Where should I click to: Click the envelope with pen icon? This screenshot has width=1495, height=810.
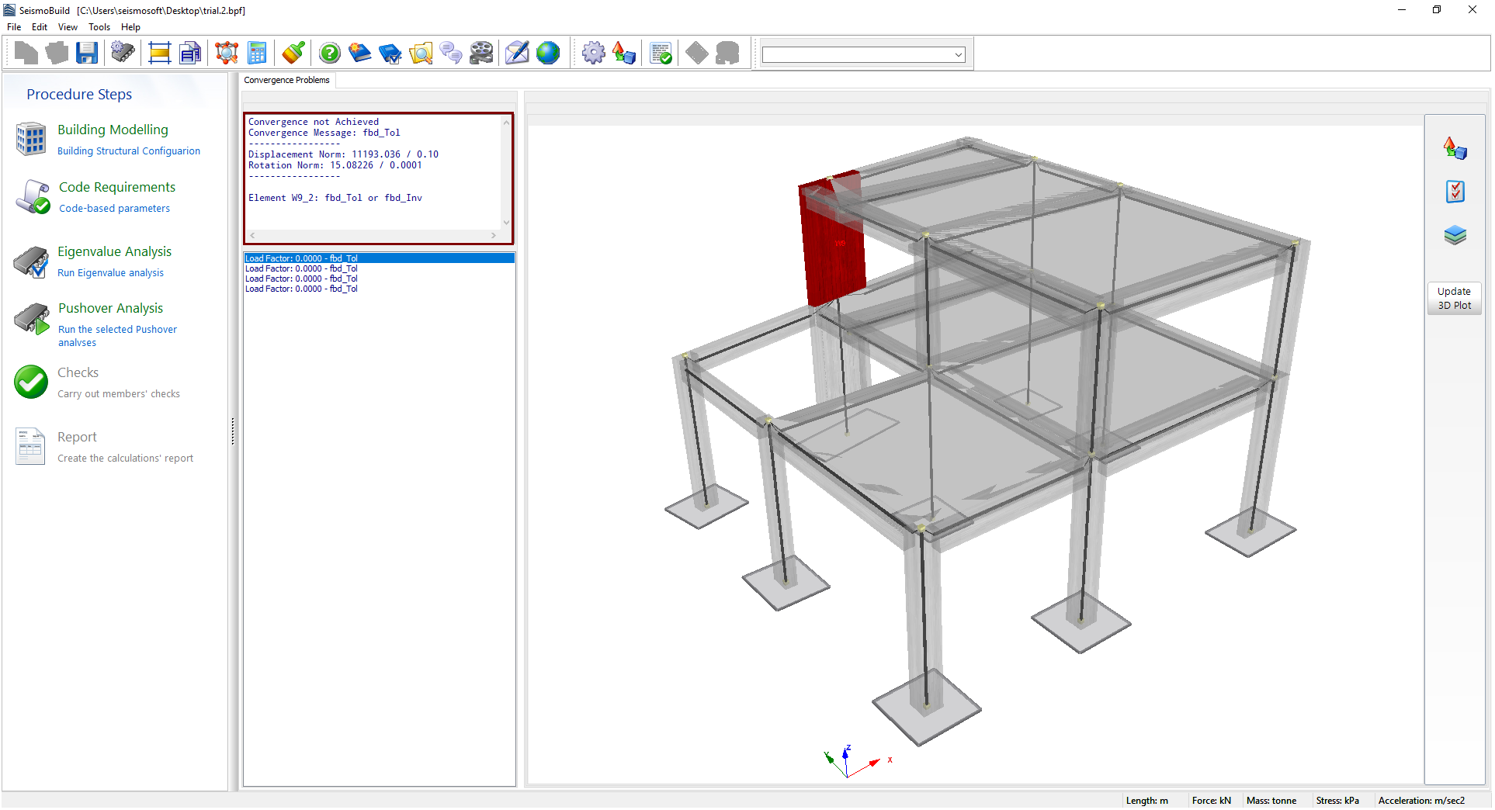point(517,54)
